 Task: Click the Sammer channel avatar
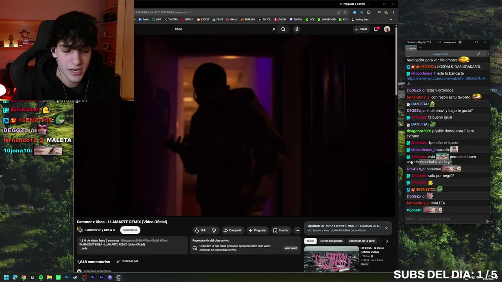point(80,230)
